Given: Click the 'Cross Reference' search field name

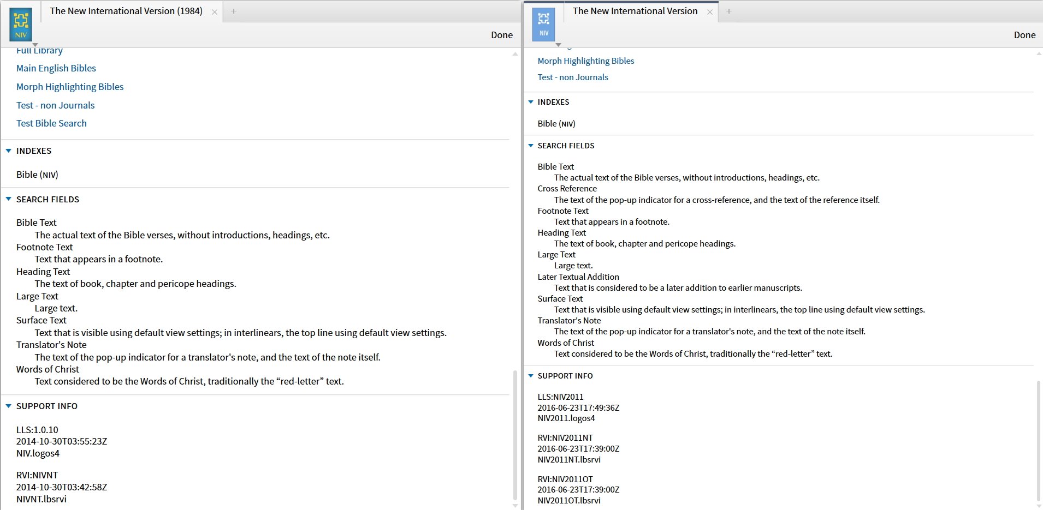Looking at the screenshot, I should pyautogui.click(x=567, y=189).
